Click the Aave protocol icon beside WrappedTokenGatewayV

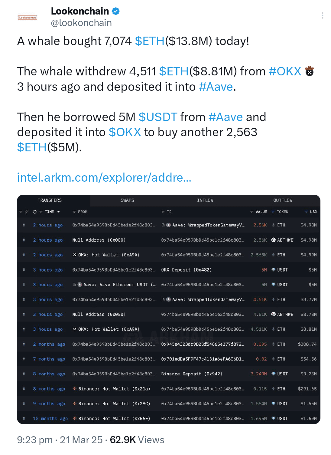(x=168, y=225)
